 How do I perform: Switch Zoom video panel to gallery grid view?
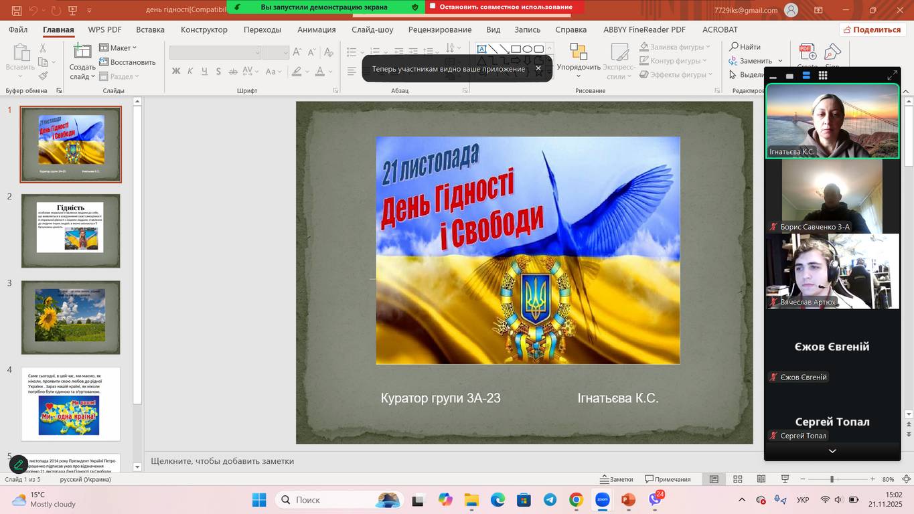pyautogui.click(x=823, y=76)
